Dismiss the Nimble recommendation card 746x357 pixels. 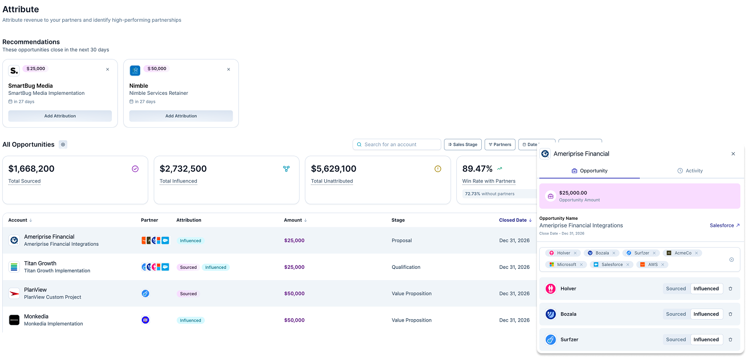[229, 69]
